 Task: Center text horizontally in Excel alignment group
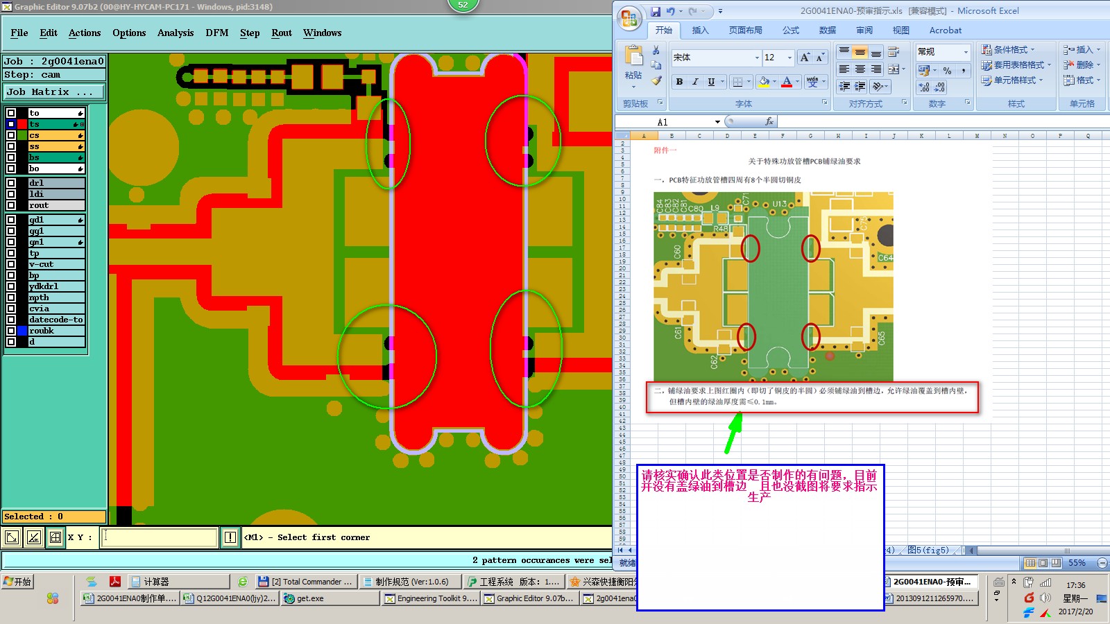pyautogui.click(x=860, y=69)
